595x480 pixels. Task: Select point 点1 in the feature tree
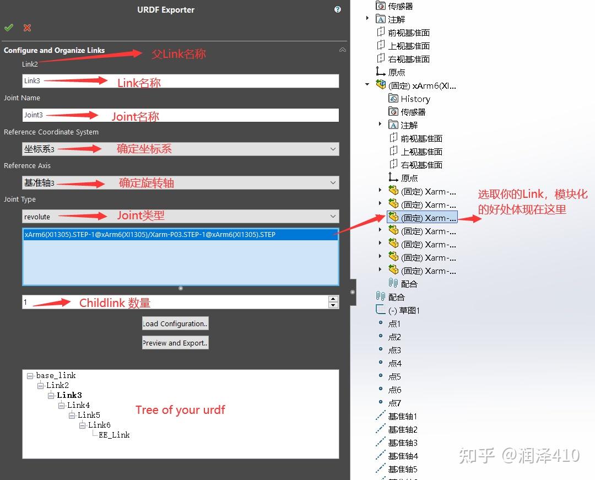(394, 324)
